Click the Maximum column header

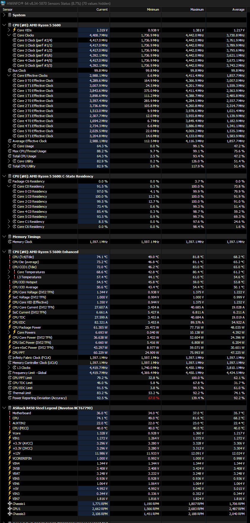[183, 9]
